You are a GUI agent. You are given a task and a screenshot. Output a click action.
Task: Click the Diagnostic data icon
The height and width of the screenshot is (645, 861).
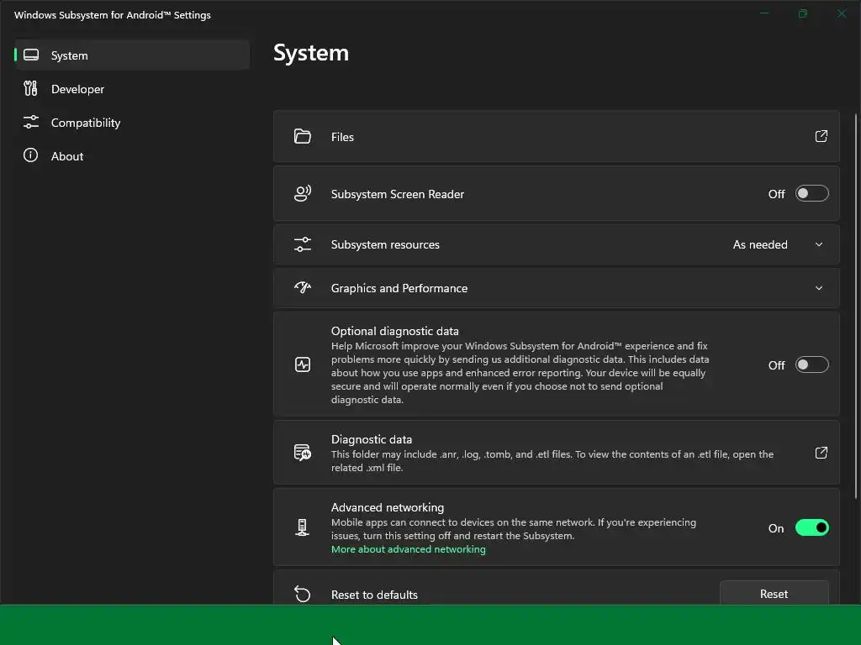point(302,453)
